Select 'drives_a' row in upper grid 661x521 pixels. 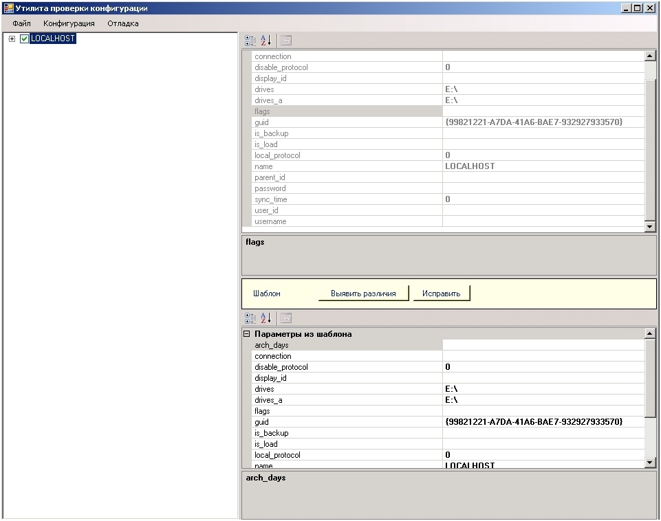click(x=448, y=100)
